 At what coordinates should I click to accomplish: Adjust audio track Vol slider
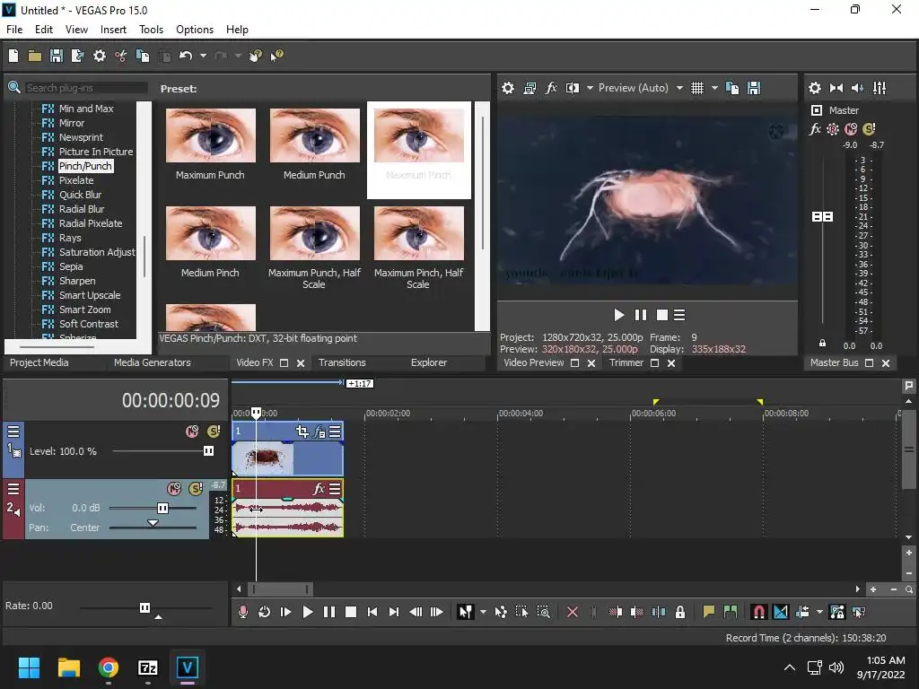click(162, 508)
